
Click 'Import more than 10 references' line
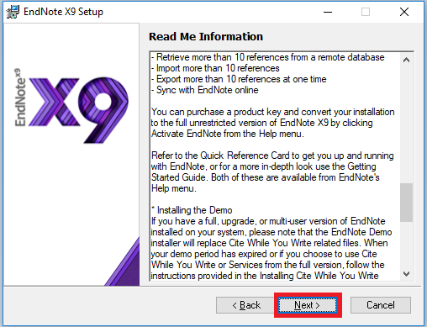click(215, 68)
